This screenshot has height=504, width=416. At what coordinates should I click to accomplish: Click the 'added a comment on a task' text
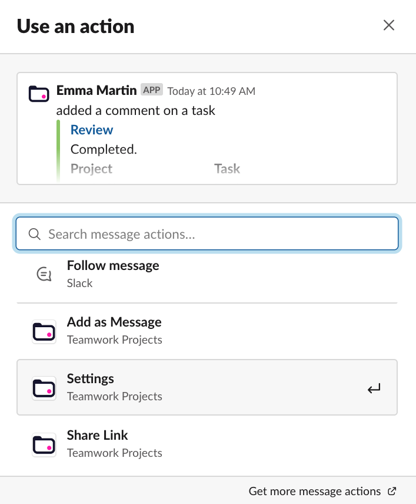(x=136, y=111)
